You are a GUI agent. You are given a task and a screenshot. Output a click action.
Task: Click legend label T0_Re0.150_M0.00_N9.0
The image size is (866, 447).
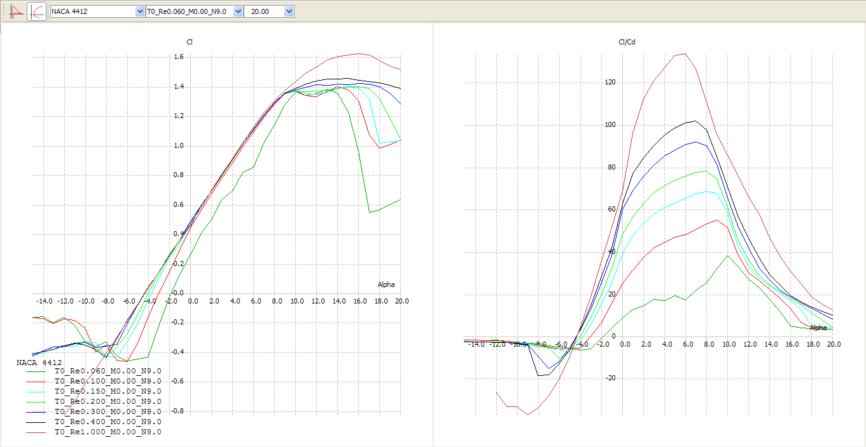(x=108, y=392)
